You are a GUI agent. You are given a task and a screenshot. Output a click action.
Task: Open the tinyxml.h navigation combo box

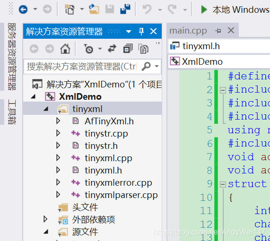[x=219, y=46]
